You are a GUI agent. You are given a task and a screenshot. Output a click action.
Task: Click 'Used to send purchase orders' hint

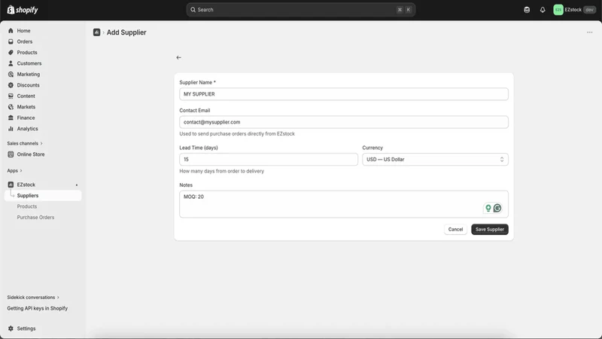pos(237,134)
